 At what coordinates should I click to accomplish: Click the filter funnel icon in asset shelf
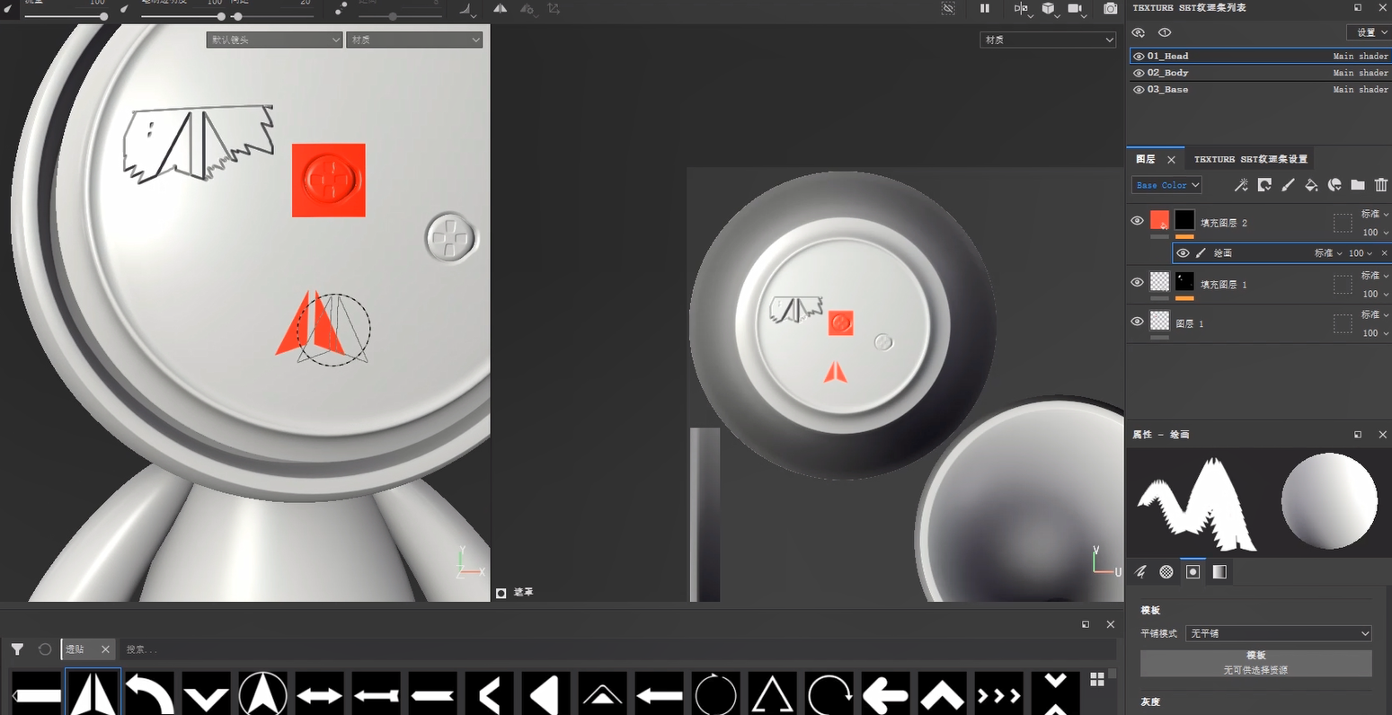pyautogui.click(x=17, y=649)
